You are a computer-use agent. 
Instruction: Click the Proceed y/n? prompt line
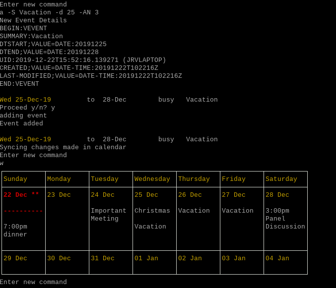27,108
